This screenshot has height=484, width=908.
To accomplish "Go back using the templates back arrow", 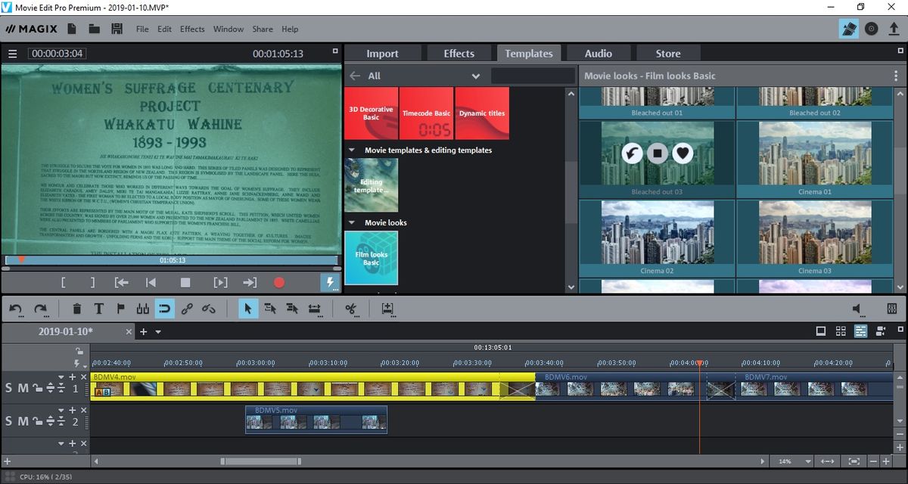I will pos(356,76).
